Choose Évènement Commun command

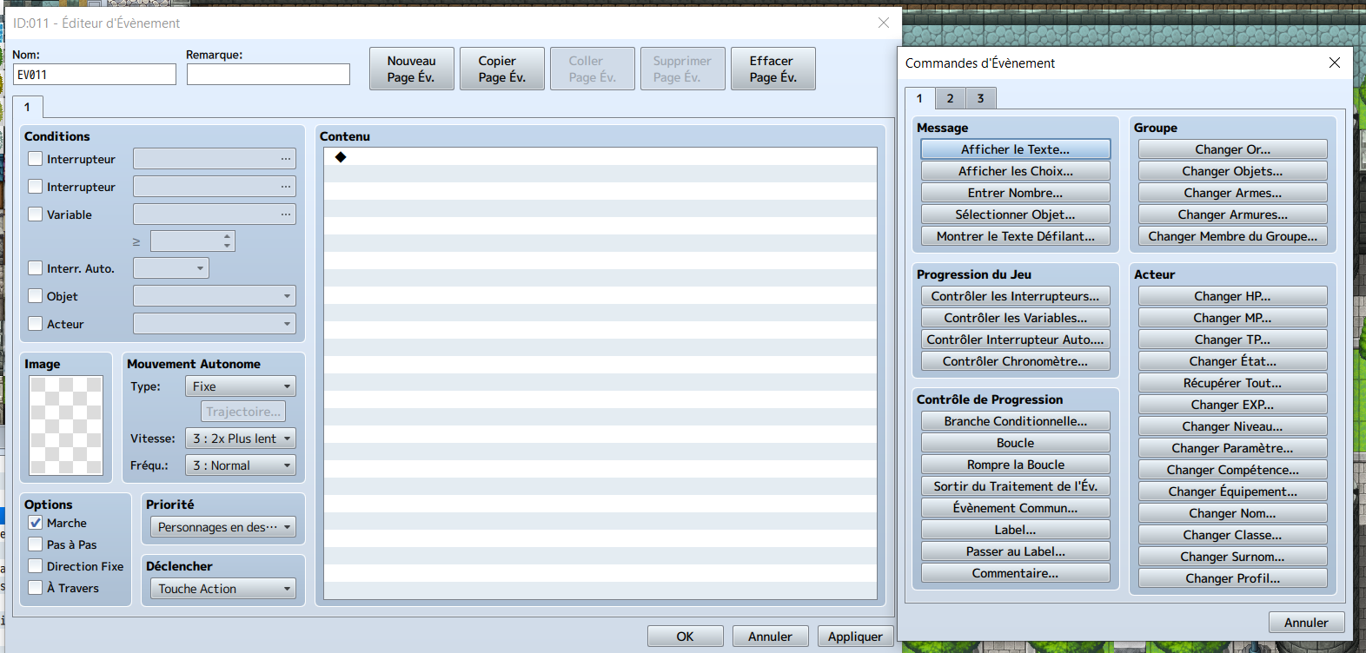[x=1016, y=508]
